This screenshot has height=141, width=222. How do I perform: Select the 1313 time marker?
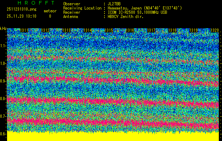(x=67, y=31)
